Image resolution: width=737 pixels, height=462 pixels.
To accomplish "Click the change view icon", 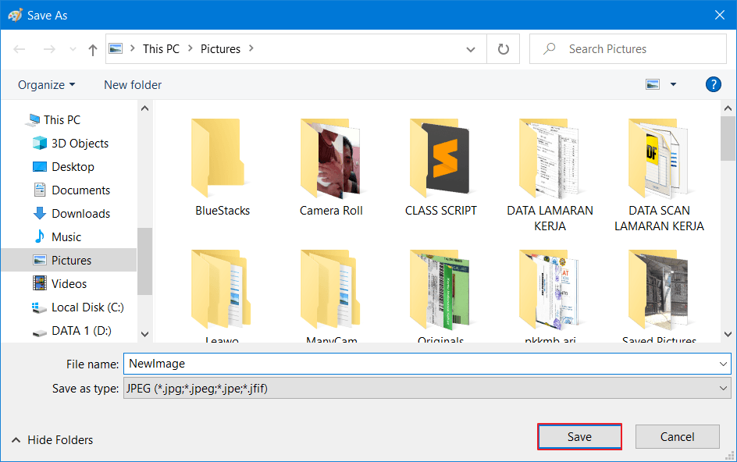I will tap(653, 84).
